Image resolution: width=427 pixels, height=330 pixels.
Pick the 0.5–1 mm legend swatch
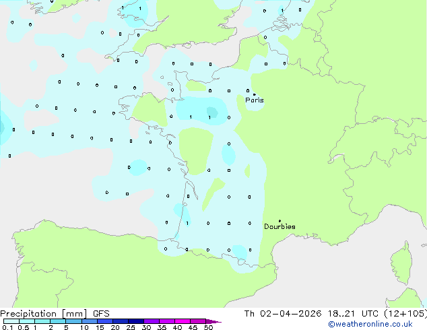click(x=27, y=321)
